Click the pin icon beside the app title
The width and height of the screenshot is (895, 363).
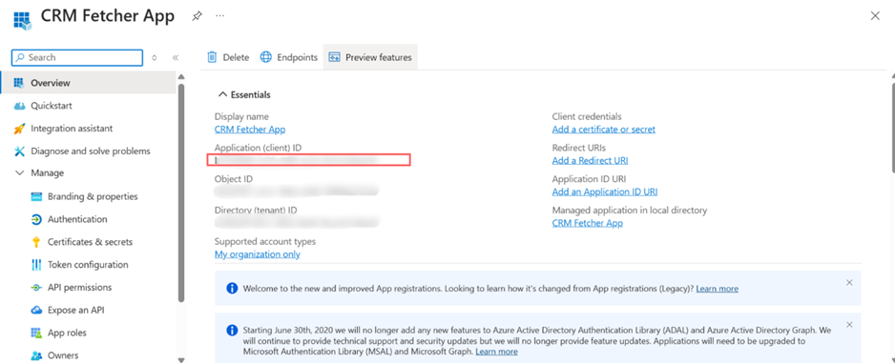tap(197, 16)
